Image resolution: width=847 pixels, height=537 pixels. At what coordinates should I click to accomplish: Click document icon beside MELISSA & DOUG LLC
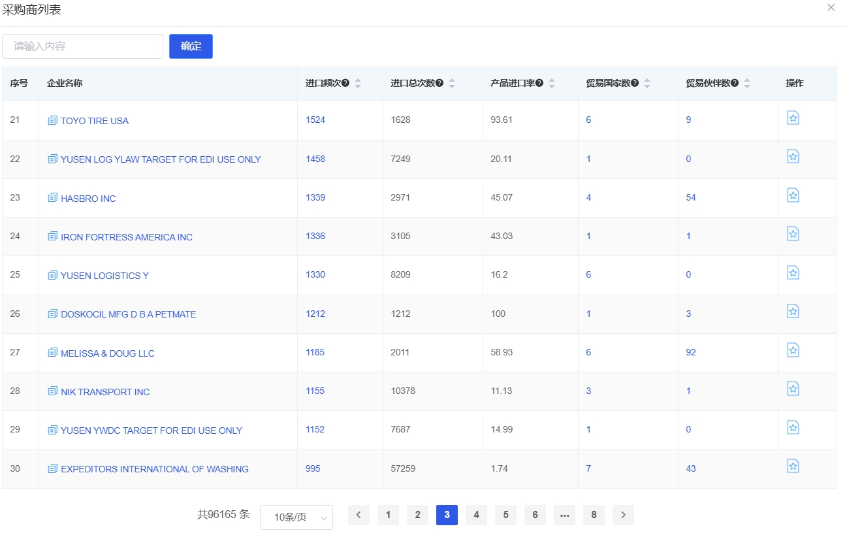[52, 353]
